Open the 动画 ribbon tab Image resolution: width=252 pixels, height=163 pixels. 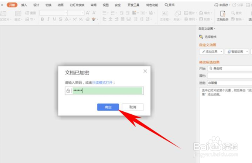pos(61,5)
